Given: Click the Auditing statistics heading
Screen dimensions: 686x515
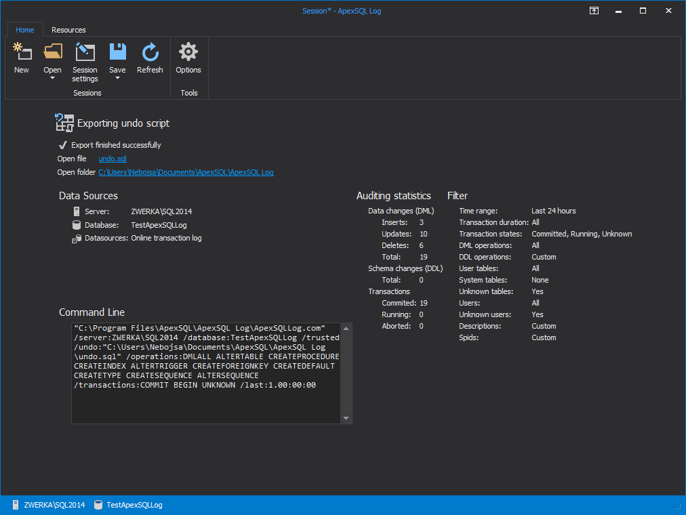Looking at the screenshot, I should point(393,196).
